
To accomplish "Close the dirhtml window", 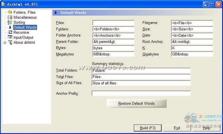I will tap(219, 4).
